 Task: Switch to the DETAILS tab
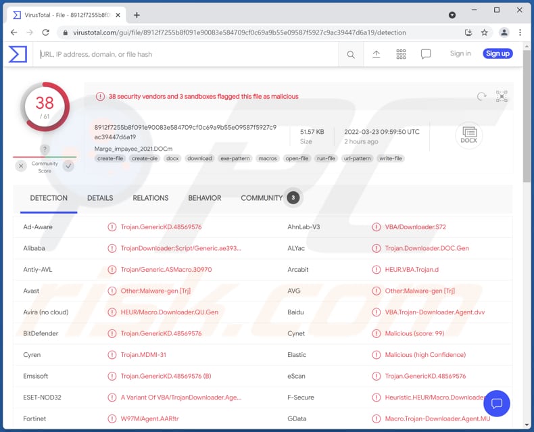(100, 198)
